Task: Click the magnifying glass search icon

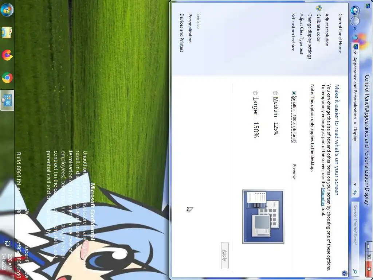Action: click(355, 271)
